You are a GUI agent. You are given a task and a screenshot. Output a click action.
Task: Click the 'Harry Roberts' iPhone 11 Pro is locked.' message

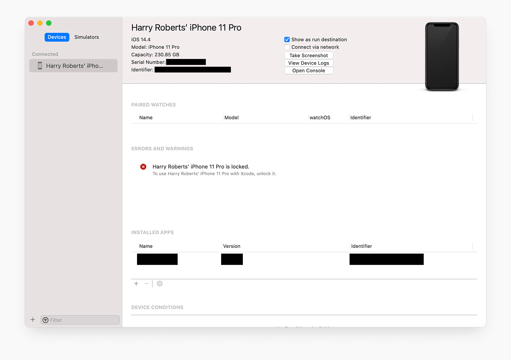click(201, 167)
